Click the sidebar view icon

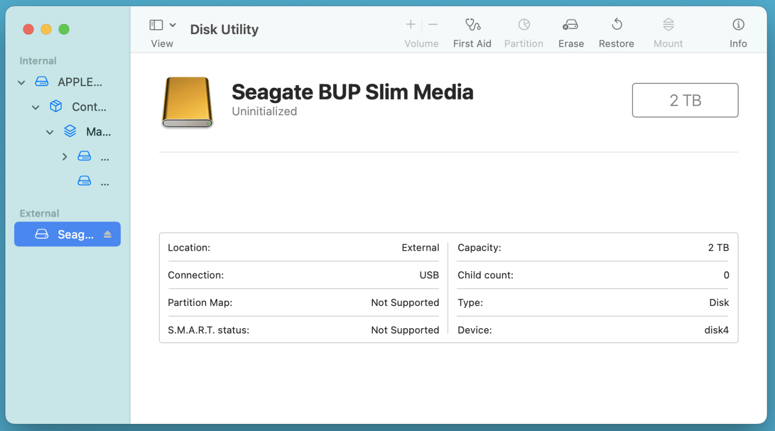pos(155,24)
